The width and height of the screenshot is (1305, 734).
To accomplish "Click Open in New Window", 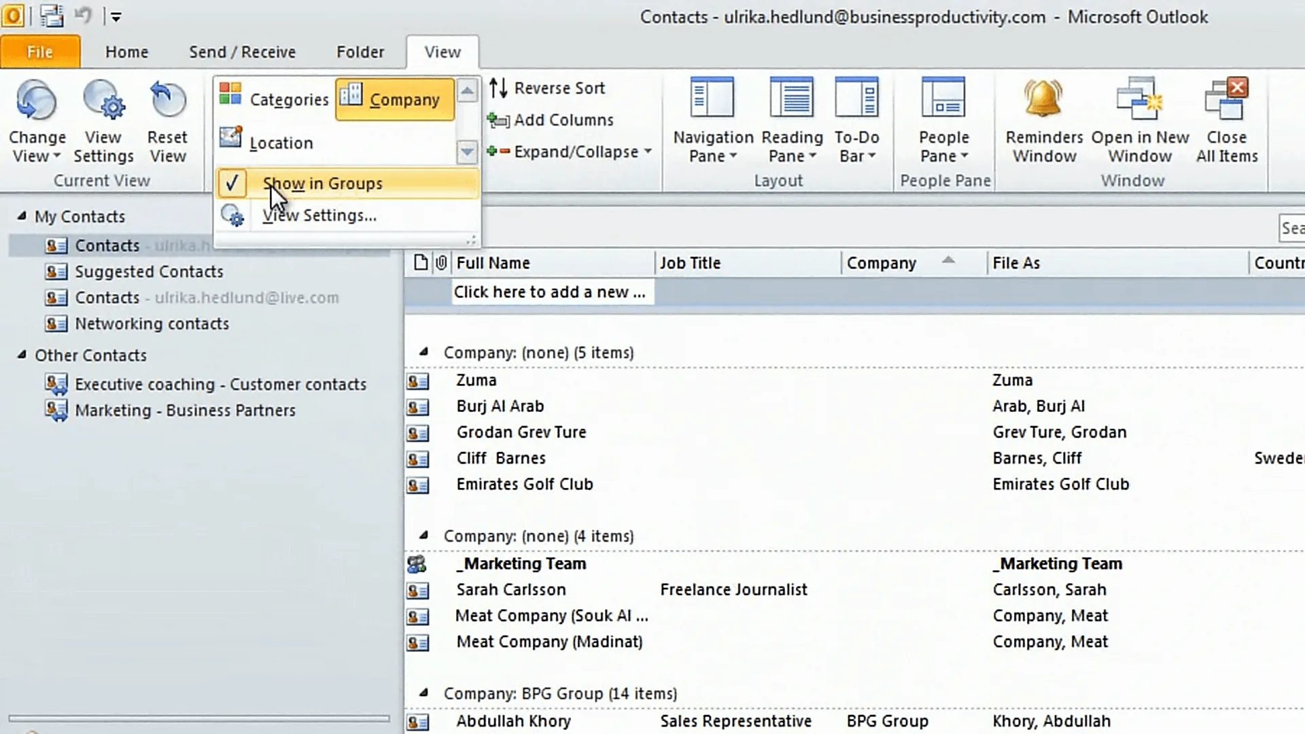I will pos(1140,121).
